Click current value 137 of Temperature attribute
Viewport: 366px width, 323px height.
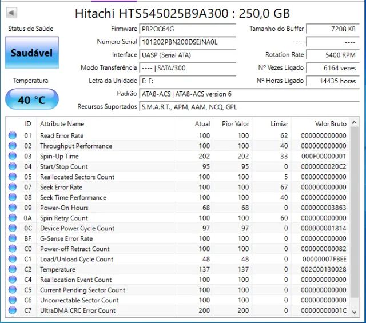pyautogui.click(x=204, y=269)
